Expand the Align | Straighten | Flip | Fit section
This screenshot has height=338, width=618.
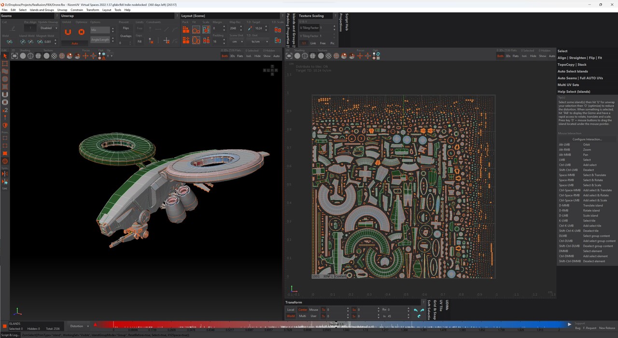[x=579, y=58]
